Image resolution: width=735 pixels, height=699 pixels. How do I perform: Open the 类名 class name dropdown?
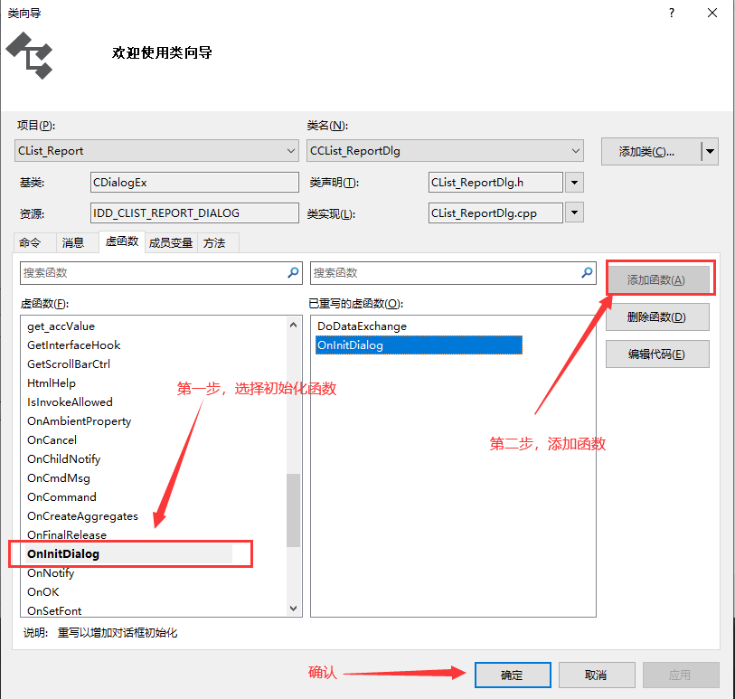coord(575,151)
